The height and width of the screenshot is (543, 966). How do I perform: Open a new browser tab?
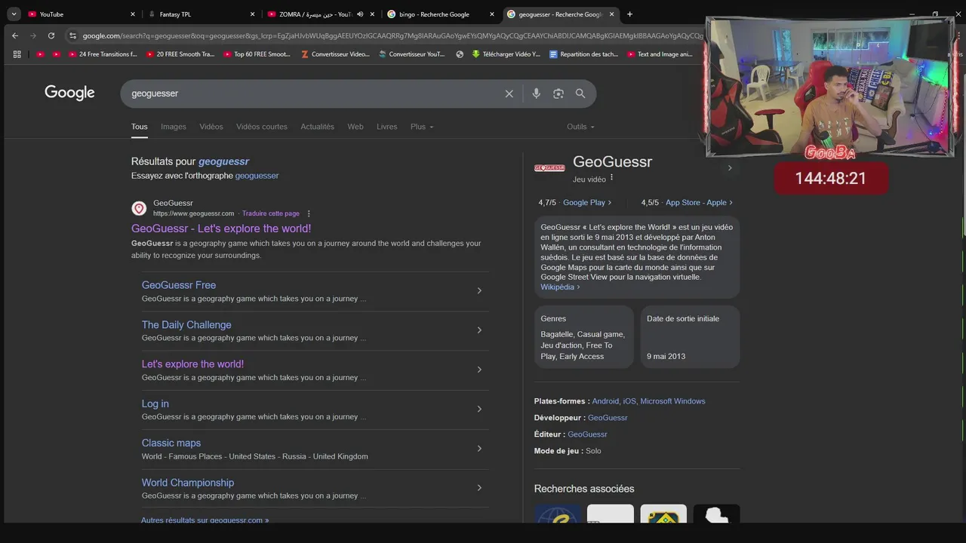(x=629, y=14)
